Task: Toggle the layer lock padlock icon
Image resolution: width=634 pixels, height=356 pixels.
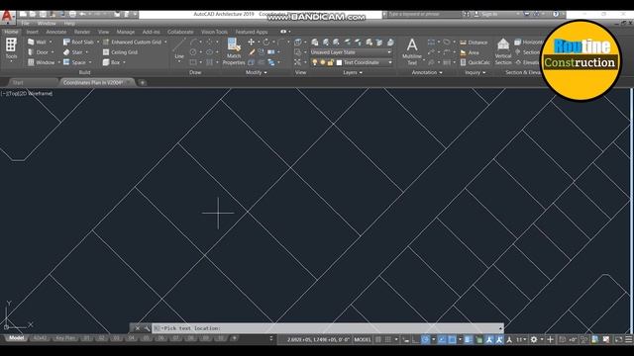Action: point(330,62)
